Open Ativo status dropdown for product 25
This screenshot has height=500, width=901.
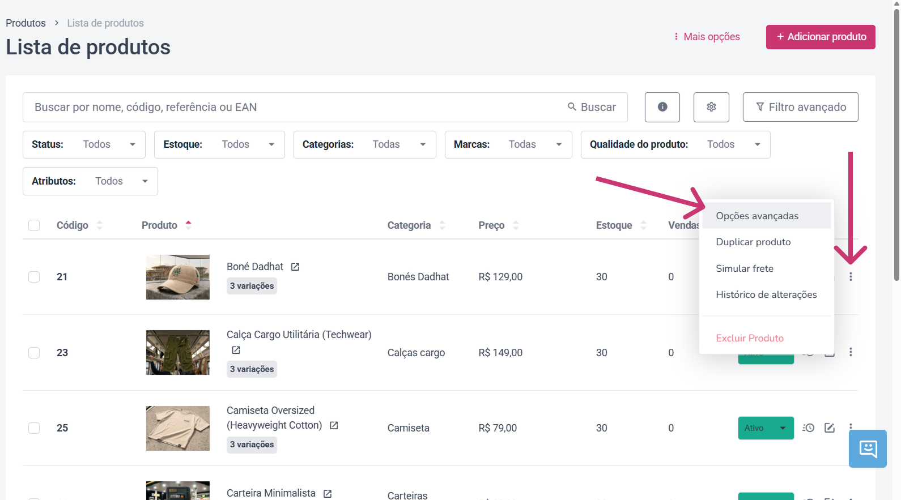click(766, 428)
